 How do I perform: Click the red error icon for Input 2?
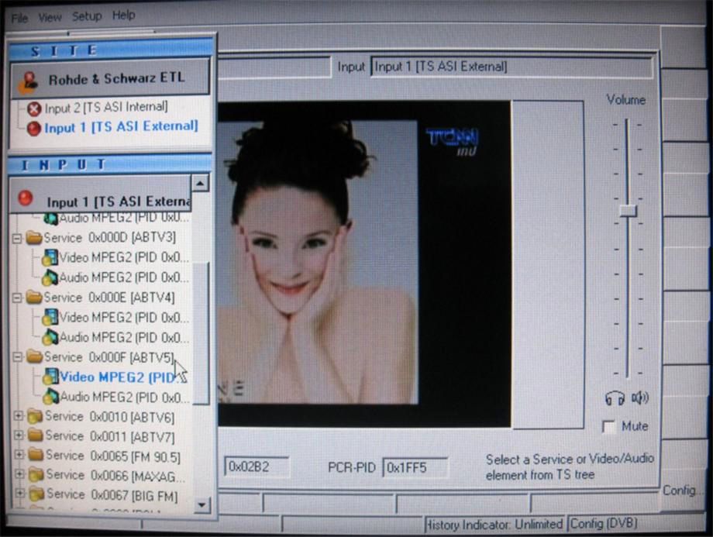coord(34,108)
